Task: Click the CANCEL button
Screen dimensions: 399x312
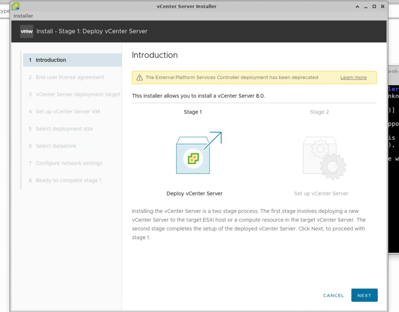Action: pos(333,295)
